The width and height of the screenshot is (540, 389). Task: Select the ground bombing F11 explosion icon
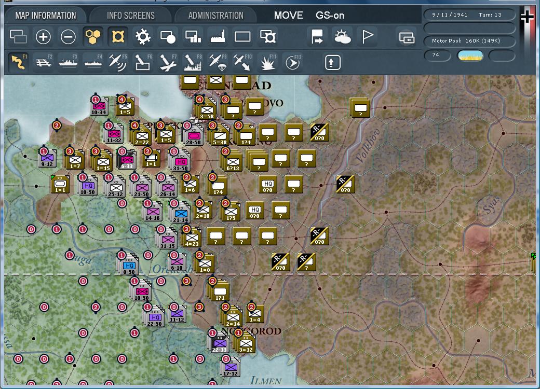click(x=266, y=62)
